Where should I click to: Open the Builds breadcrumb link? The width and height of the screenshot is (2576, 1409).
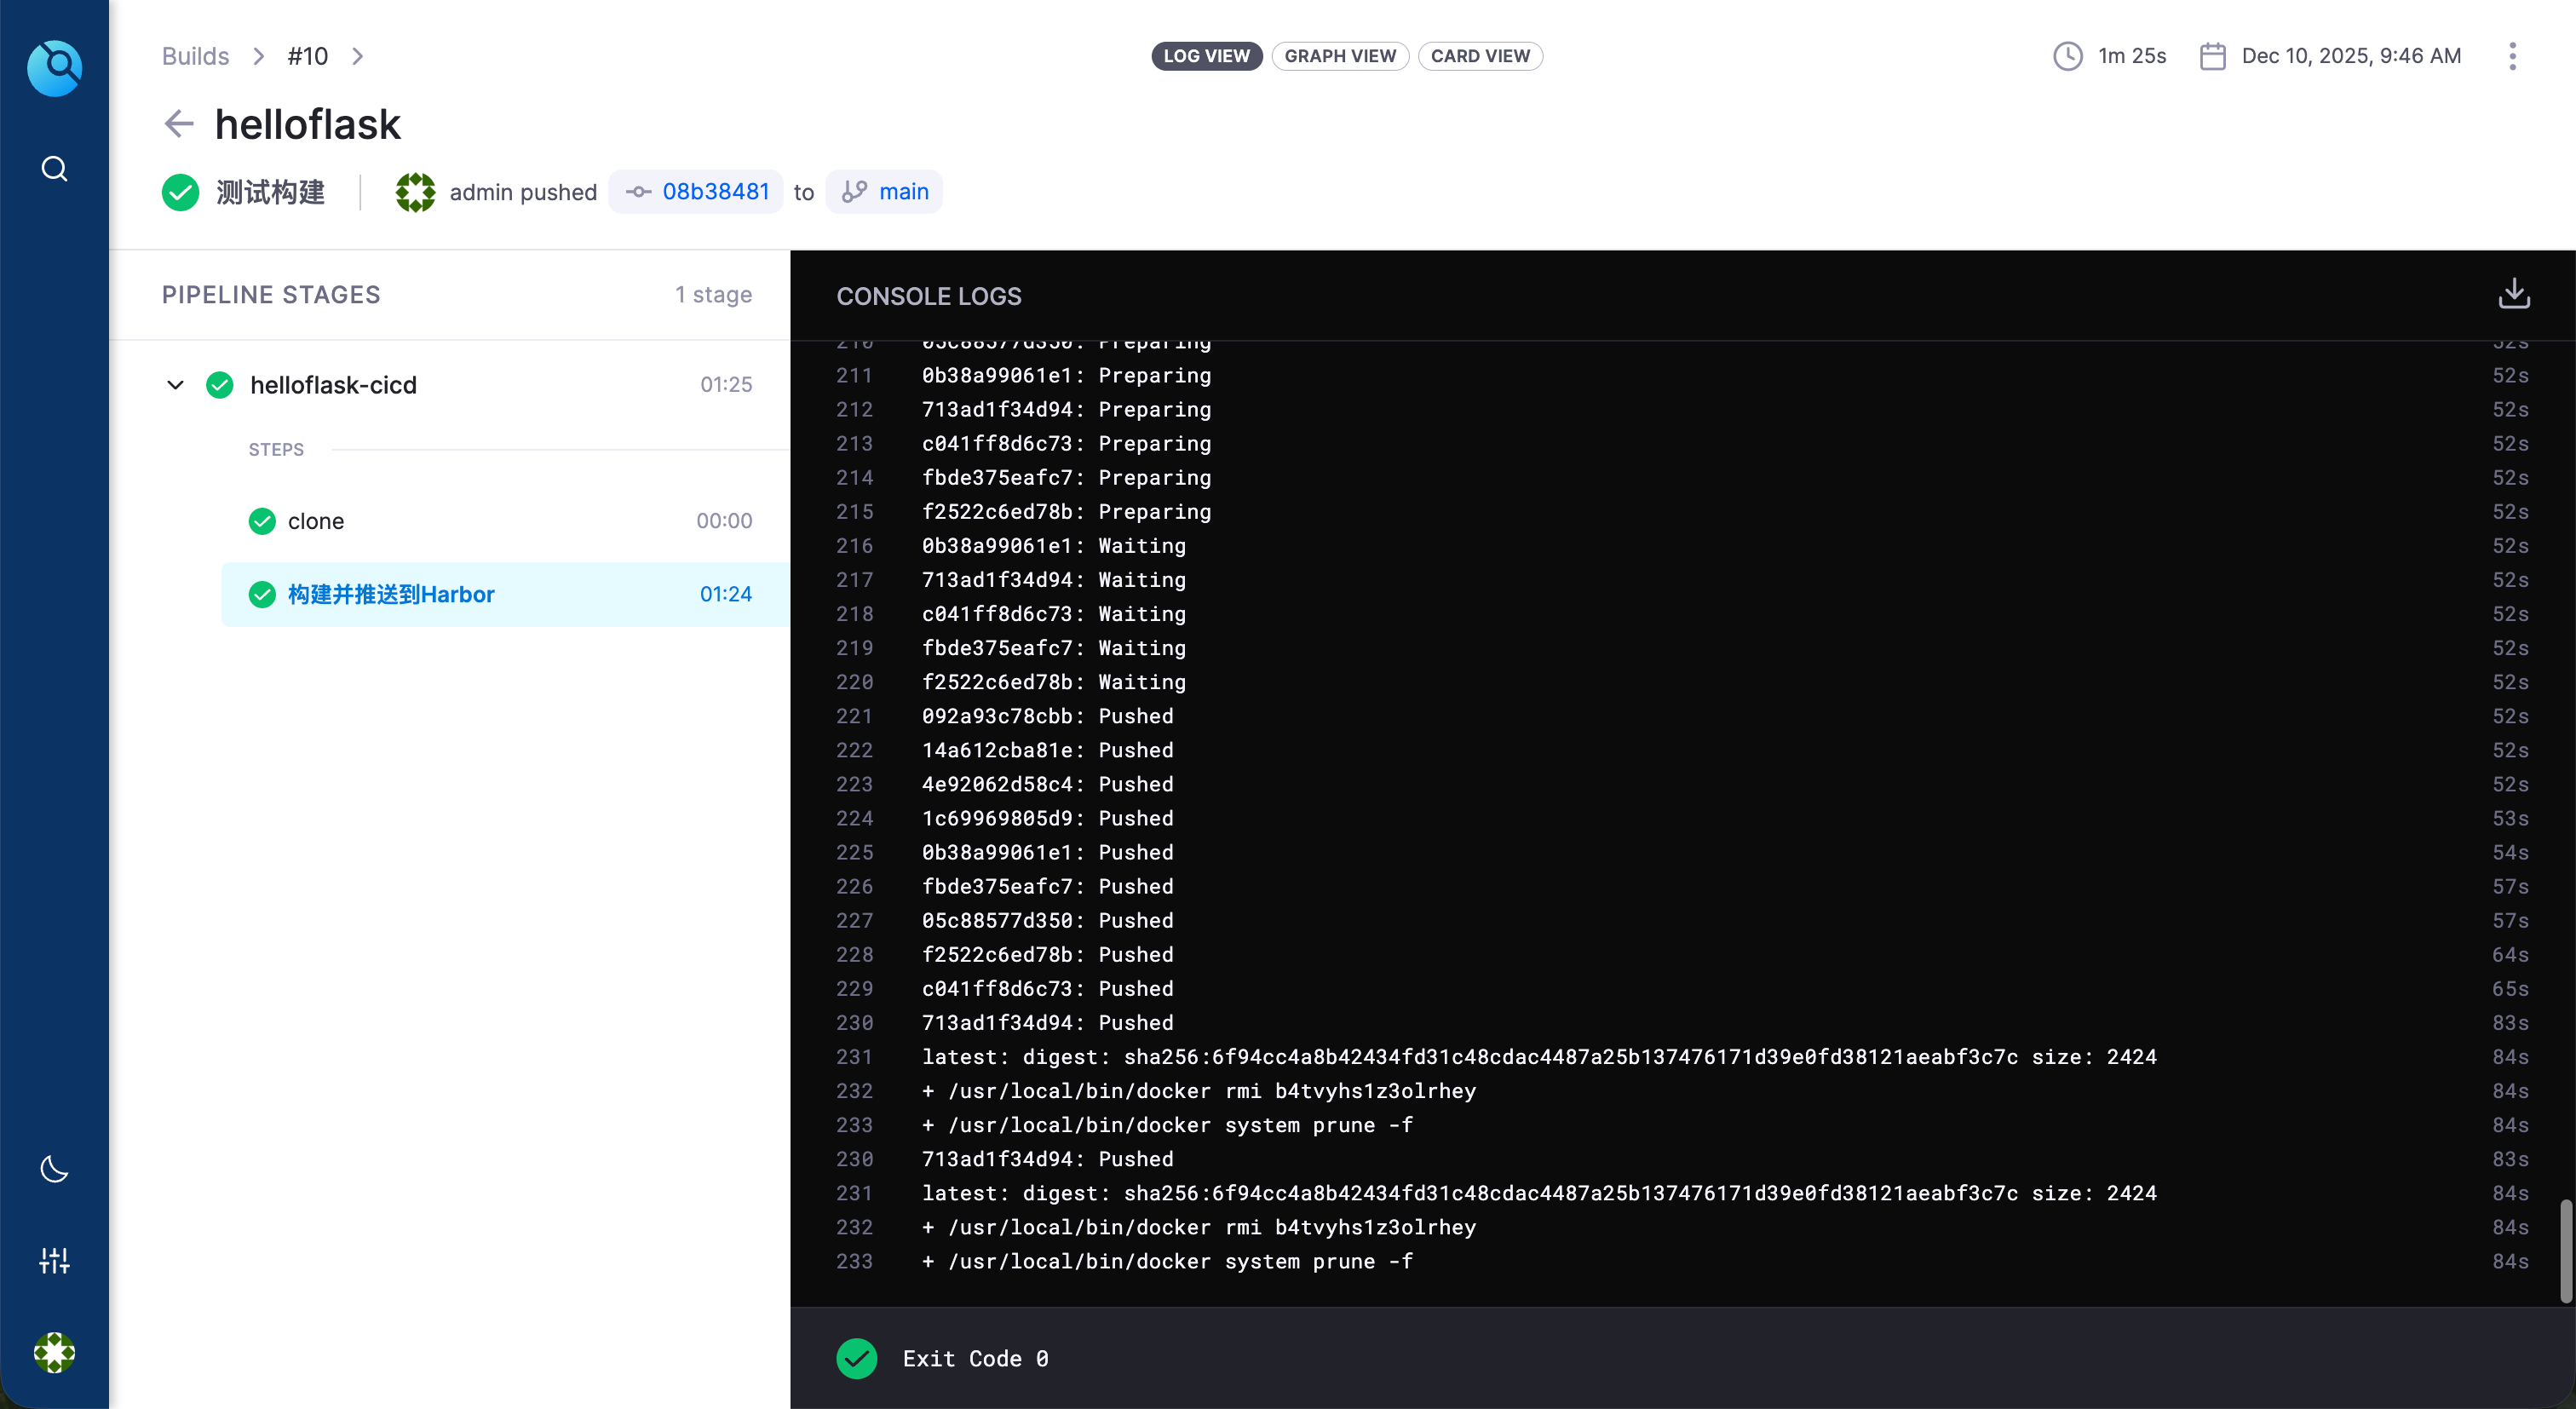point(195,56)
